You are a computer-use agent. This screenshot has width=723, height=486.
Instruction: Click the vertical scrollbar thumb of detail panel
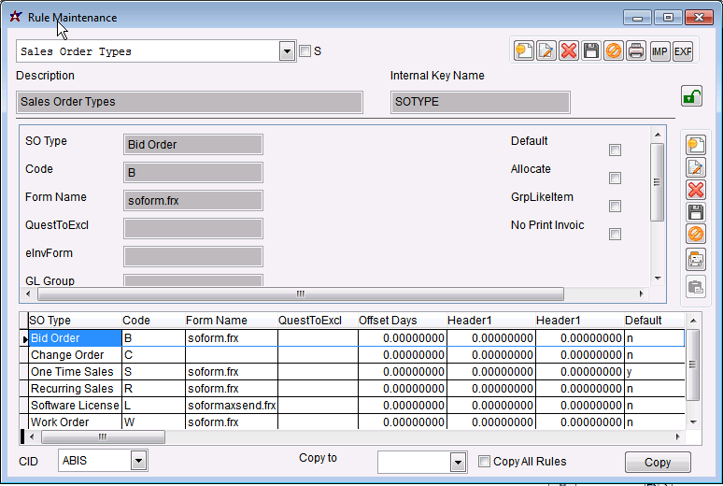pos(657,182)
